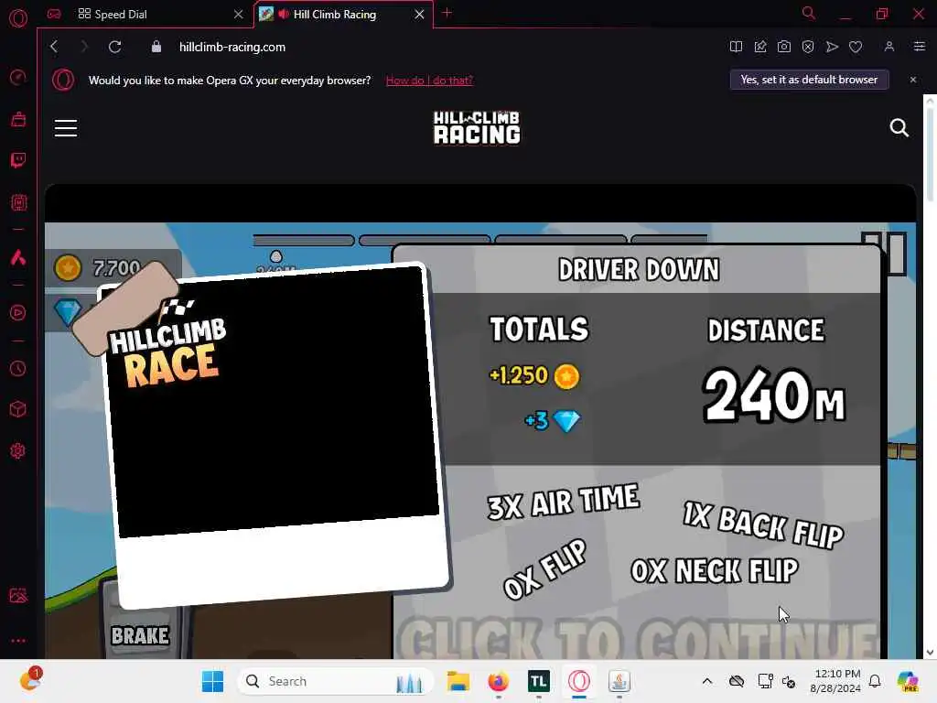Go back to previous page
The width and height of the screenshot is (937, 703).
(54, 47)
